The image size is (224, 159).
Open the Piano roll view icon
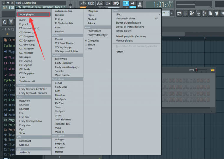pyautogui.click(x=192, y=14)
